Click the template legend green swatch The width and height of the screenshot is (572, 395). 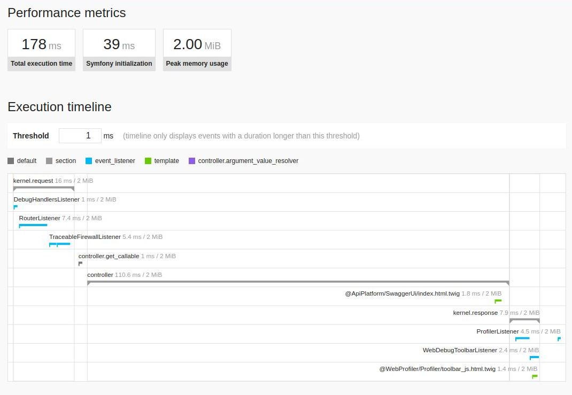148,161
